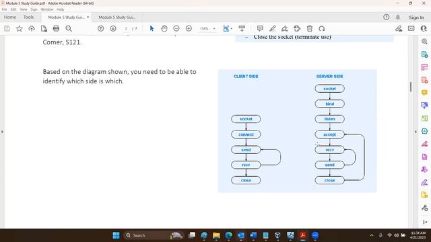Image resolution: width=431 pixels, height=242 pixels.
Task: Click the page number field
Action: [x=126, y=28]
